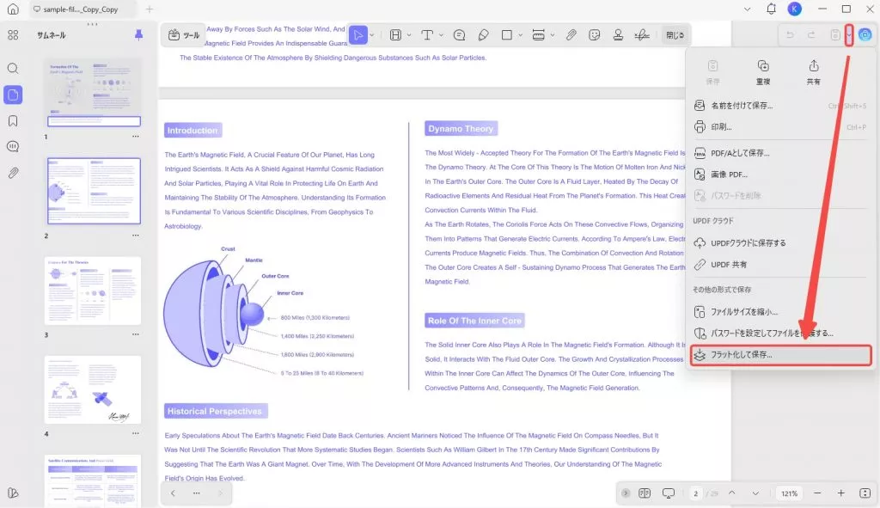Select the text comment tool

427,34
